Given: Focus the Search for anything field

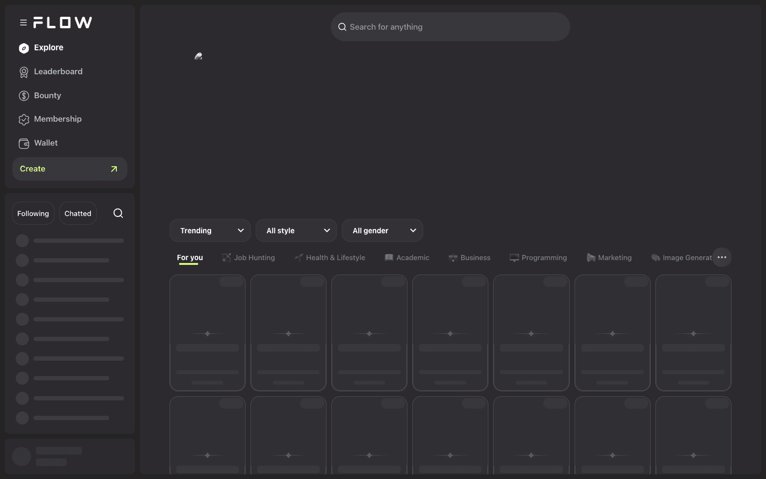Looking at the screenshot, I should pyautogui.click(x=451, y=27).
